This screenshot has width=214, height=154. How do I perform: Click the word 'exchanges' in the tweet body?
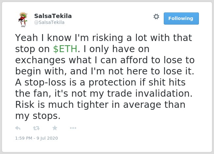[x=40, y=60]
